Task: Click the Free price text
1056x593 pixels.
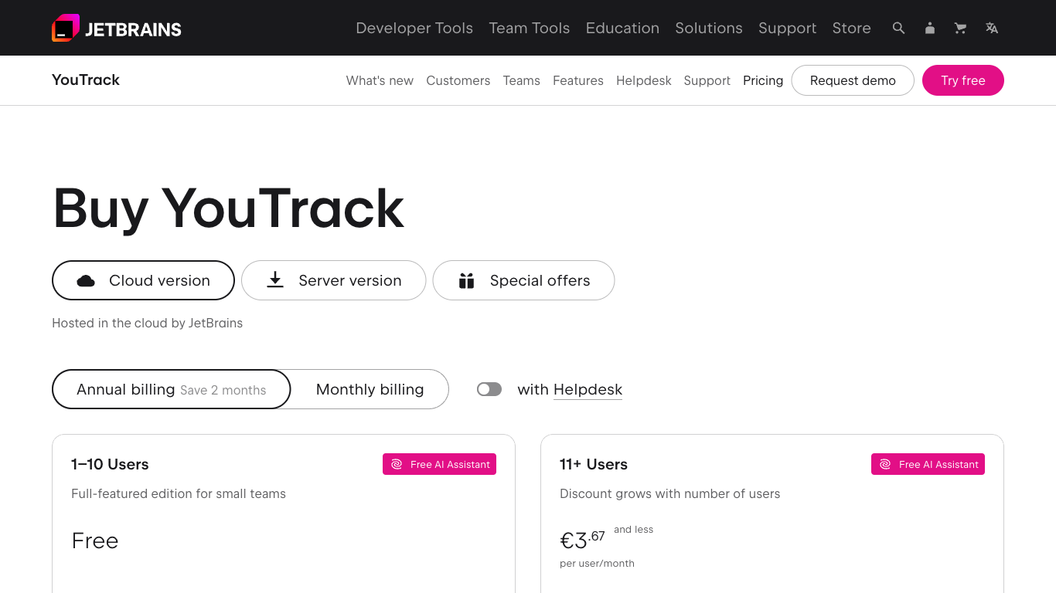Action: [95, 540]
